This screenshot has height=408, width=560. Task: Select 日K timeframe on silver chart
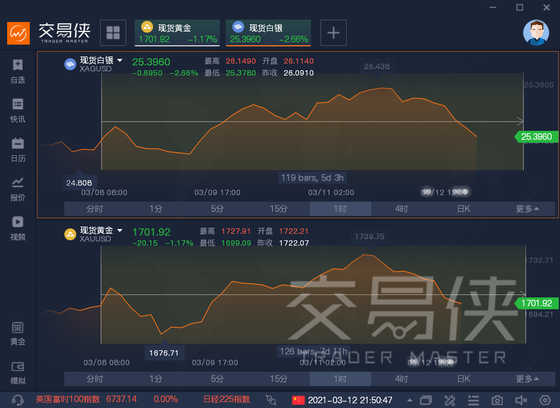click(463, 209)
